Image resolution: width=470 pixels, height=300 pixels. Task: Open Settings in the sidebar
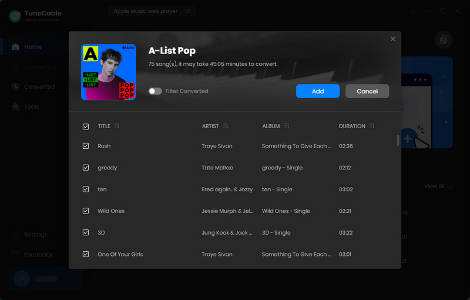(31, 235)
